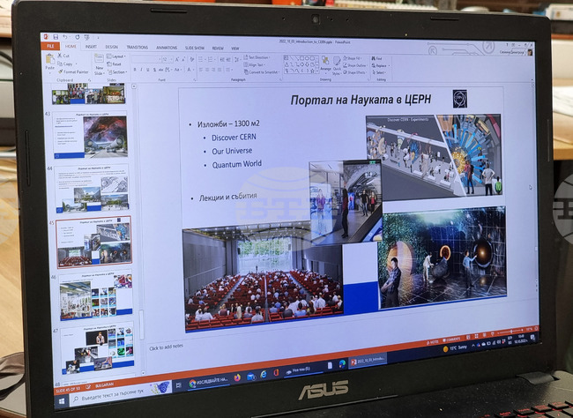
Task: Open the Shape Effects dropdown
Action: pyautogui.click(x=354, y=72)
